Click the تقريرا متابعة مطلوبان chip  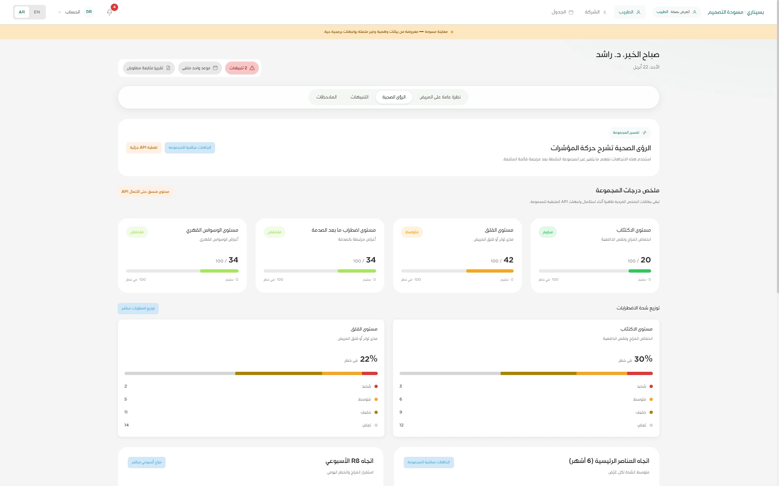(149, 68)
